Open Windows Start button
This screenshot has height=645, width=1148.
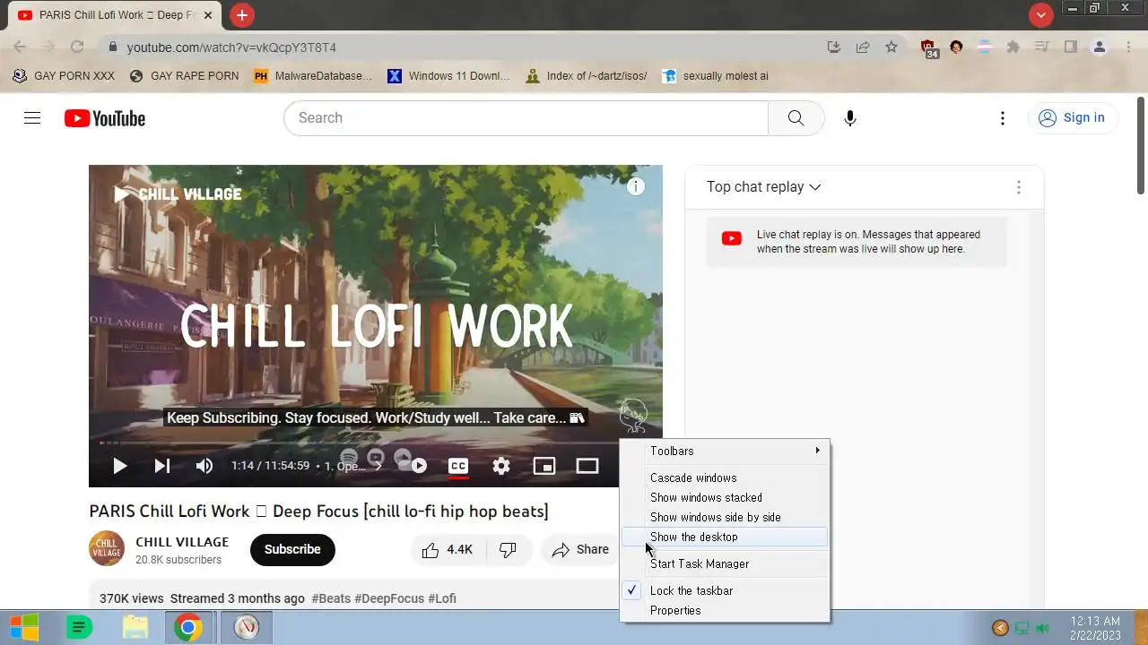pos(23,628)
